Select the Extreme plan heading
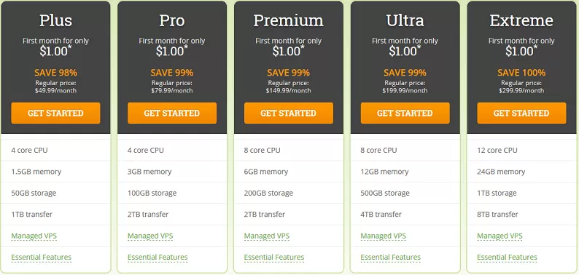This screenshot has width=579, height=275. pos(521,20)
